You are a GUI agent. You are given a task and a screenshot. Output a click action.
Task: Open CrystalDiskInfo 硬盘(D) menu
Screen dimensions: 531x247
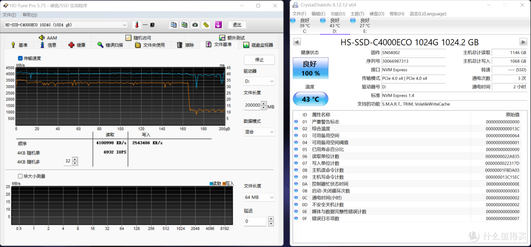tap(377, 14)
